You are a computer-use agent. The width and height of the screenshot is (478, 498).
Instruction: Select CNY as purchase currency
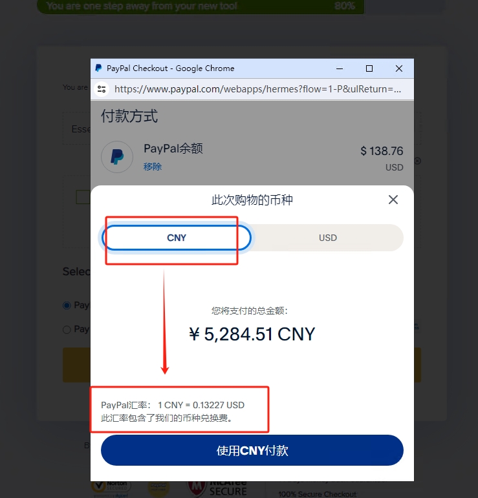click(x=177, y=238)
